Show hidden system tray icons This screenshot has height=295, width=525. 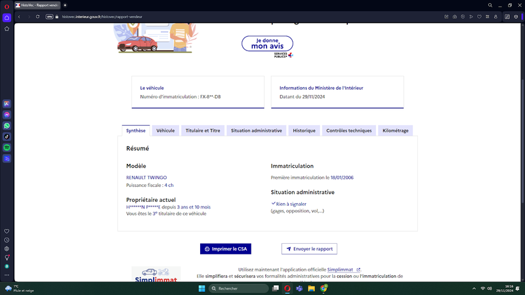pos(474,288)
